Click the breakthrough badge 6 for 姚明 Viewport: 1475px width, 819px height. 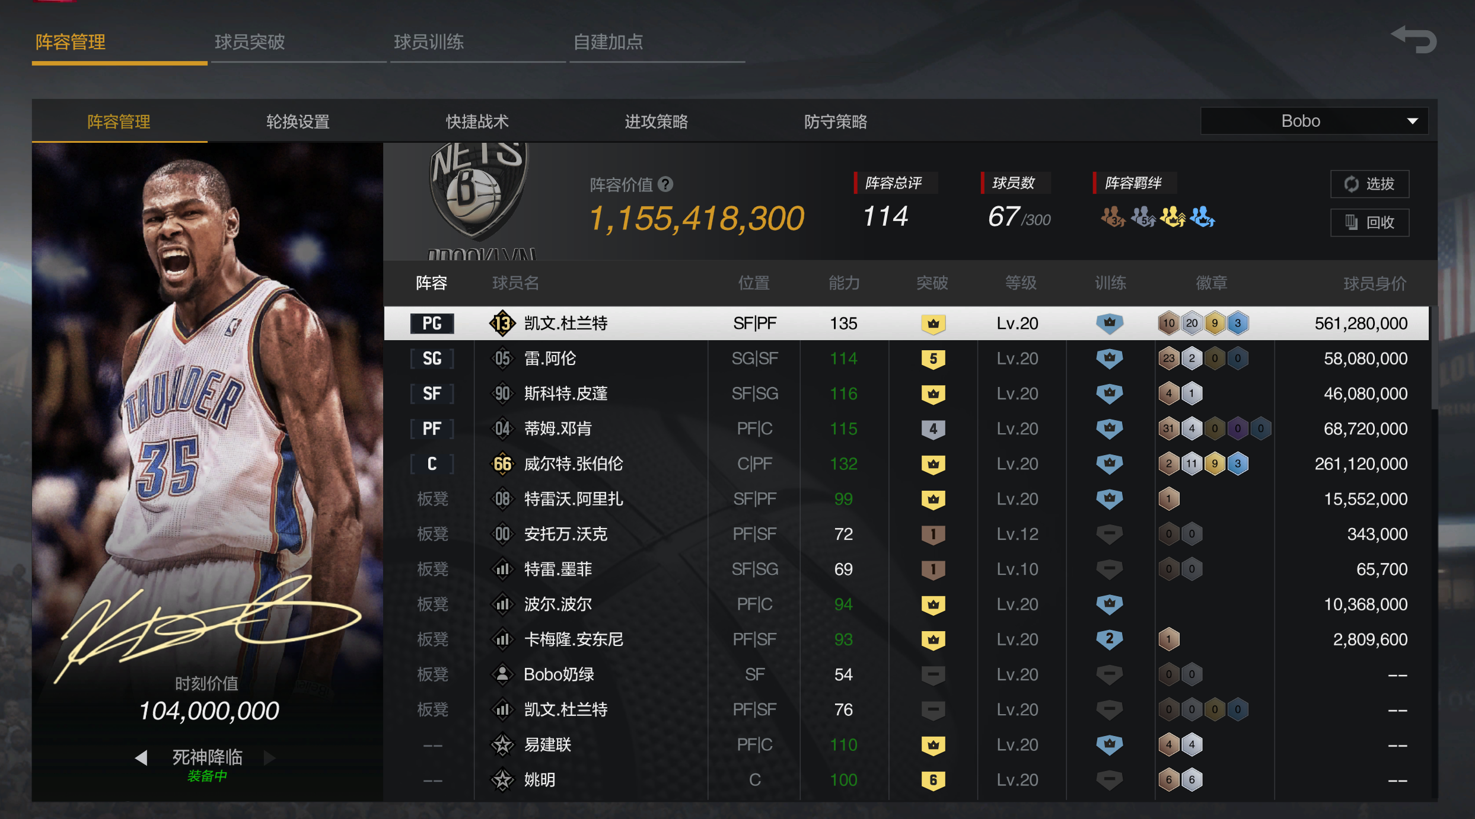point(933,780)
